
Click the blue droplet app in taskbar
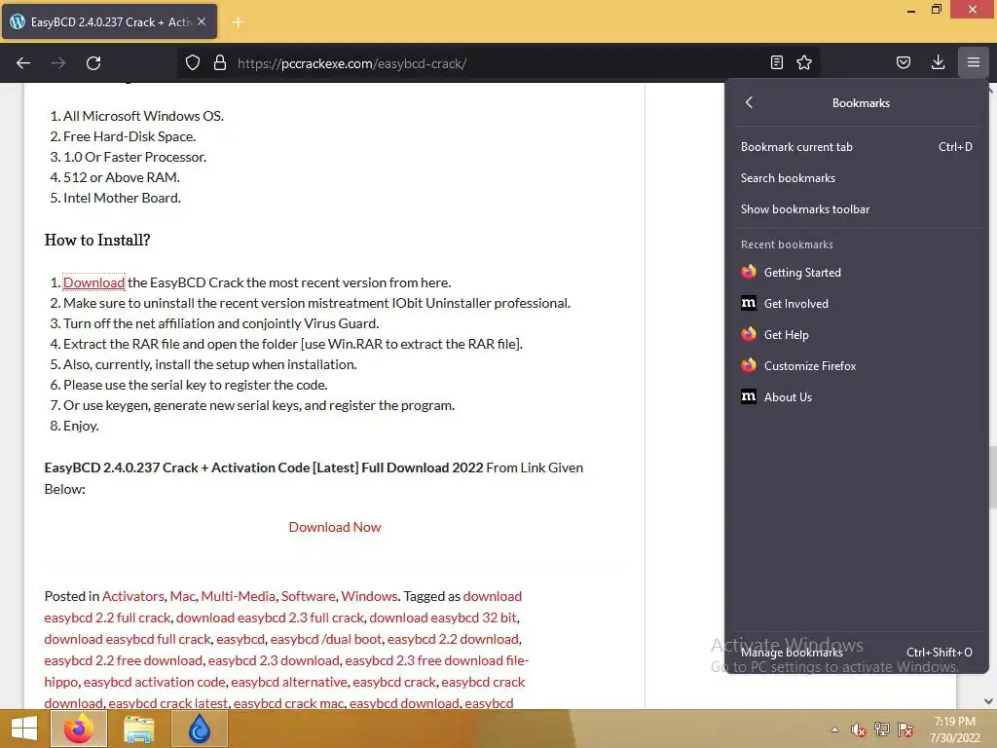click(x=200, y=729)
